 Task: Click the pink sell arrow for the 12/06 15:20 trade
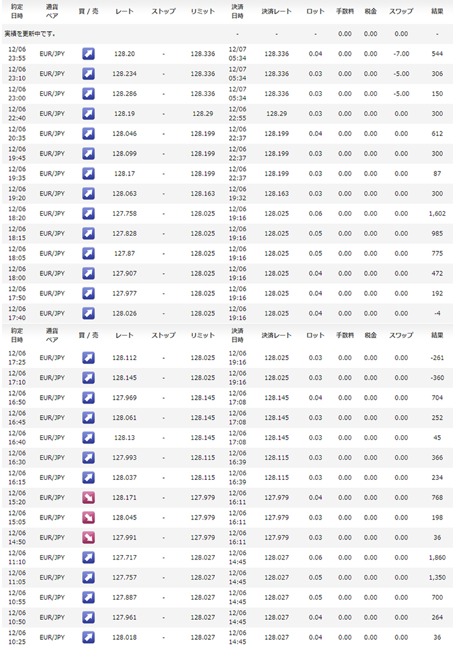coord(89,498)
